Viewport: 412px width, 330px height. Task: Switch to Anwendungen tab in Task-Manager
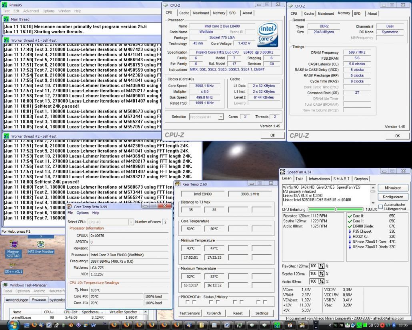click(17, 300)
